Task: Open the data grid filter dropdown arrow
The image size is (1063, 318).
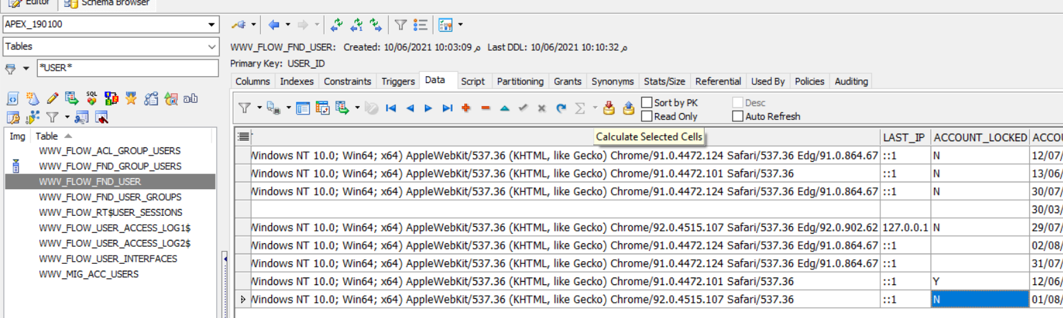Action: pyautogui.click(x=259, y=108)
